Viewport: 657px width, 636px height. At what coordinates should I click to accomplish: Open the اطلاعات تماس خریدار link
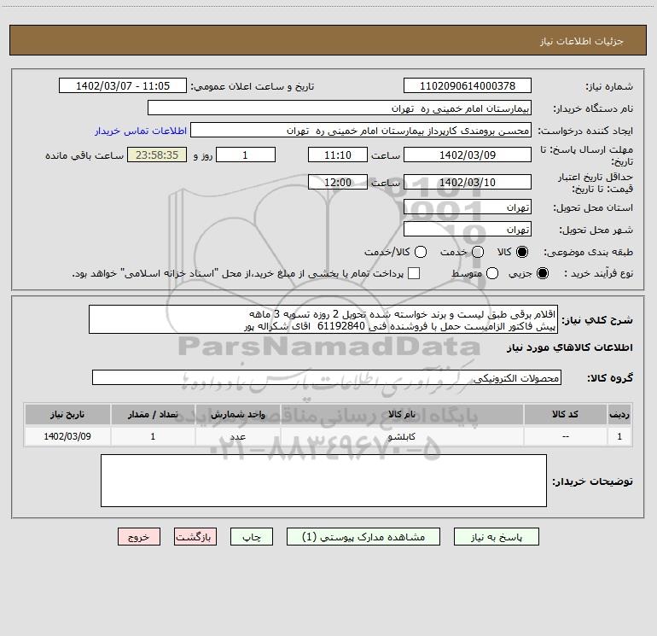(x=141, y=131)
